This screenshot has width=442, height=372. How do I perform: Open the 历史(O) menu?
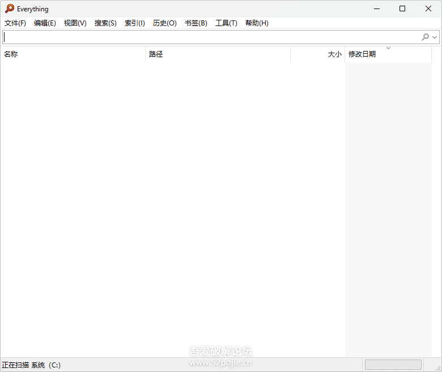(165, 23)
